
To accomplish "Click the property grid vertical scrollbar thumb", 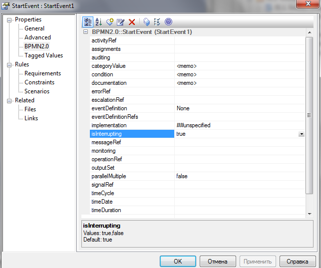I will [x=310, y=115].
